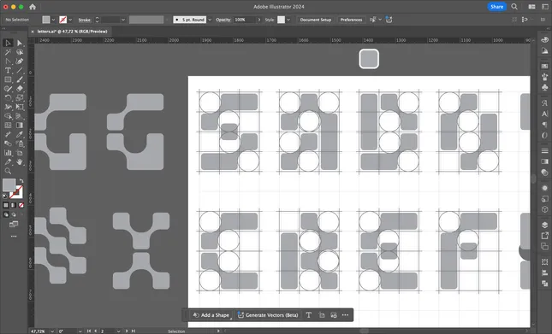Click the Type icon in contextual bar
This screenshot has width=552, height=334.
pyautogui.click(x=309, y=315)
